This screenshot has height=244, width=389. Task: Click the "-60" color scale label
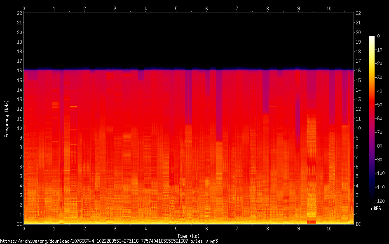(378, 118)
